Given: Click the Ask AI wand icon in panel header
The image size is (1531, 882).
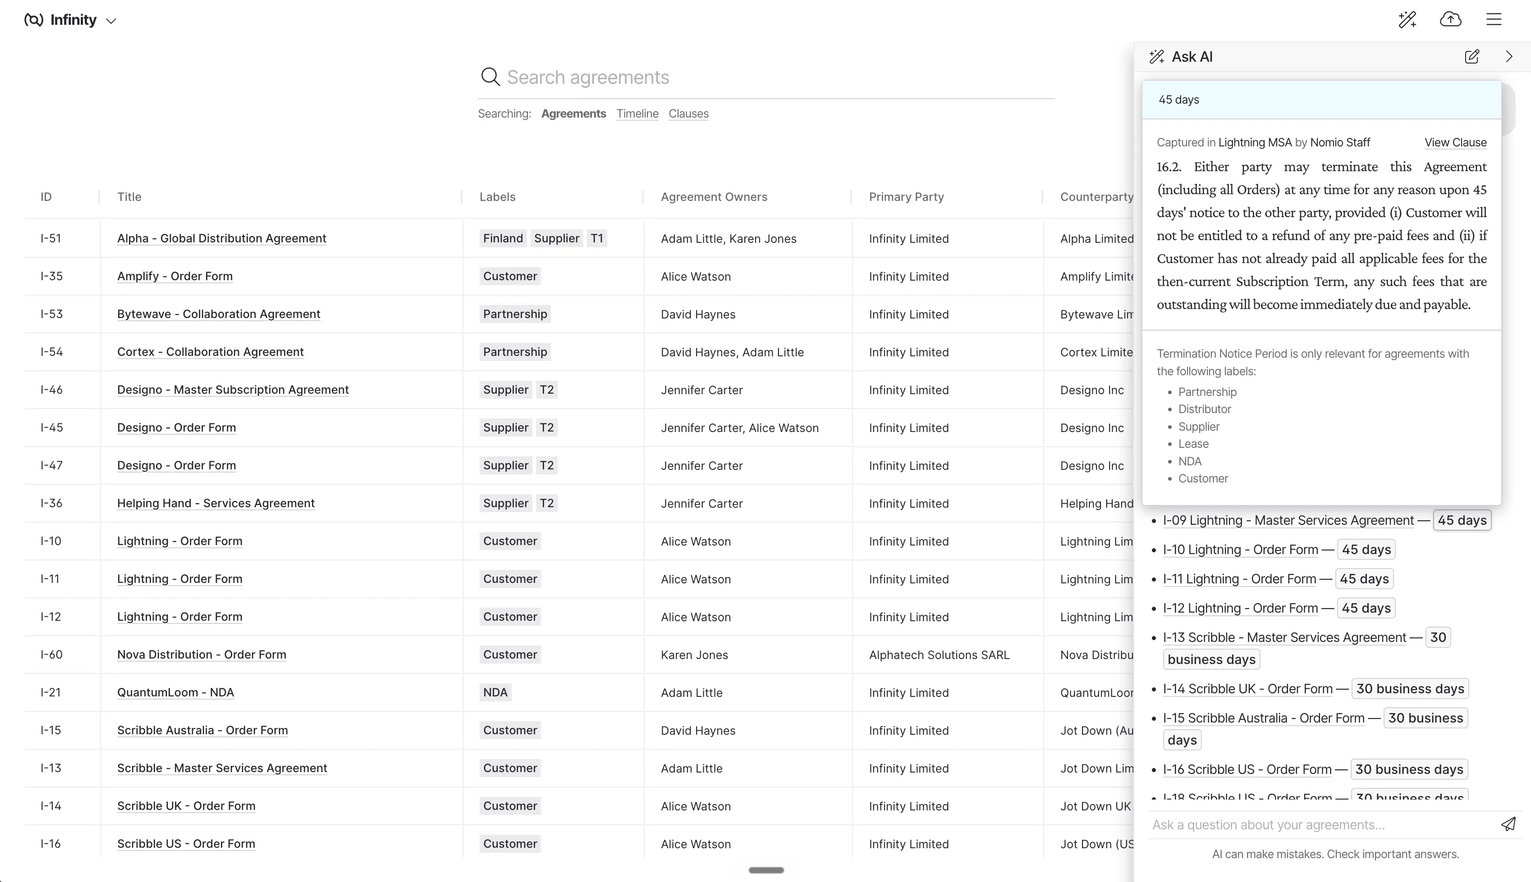Looking at the screenshot, I should (x=1156, y=56).
